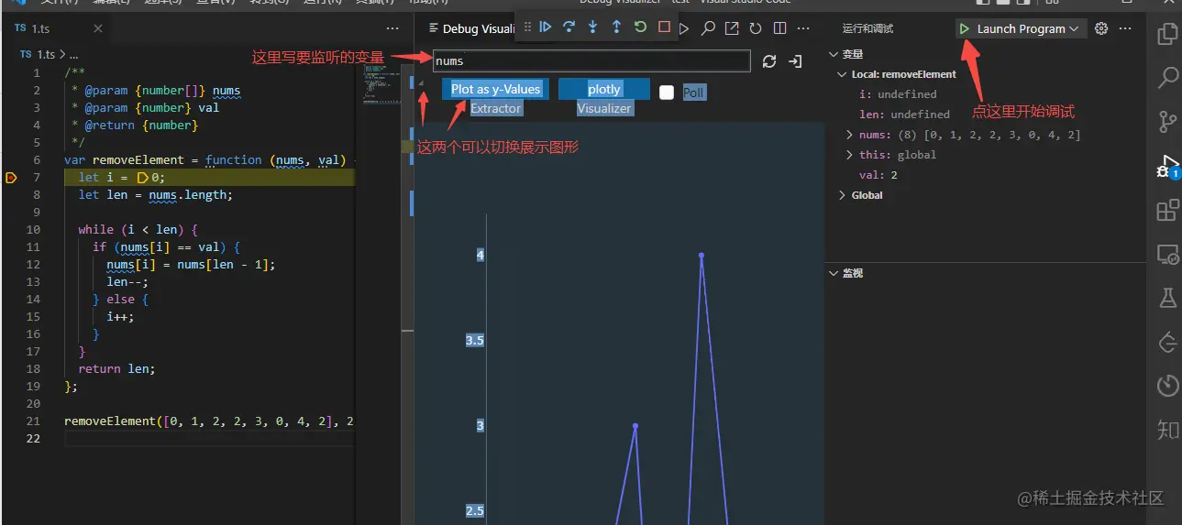This screenshot has width=1182, height=525.
Task: Expand the nums array variable
Action: [x=850, y=136]
